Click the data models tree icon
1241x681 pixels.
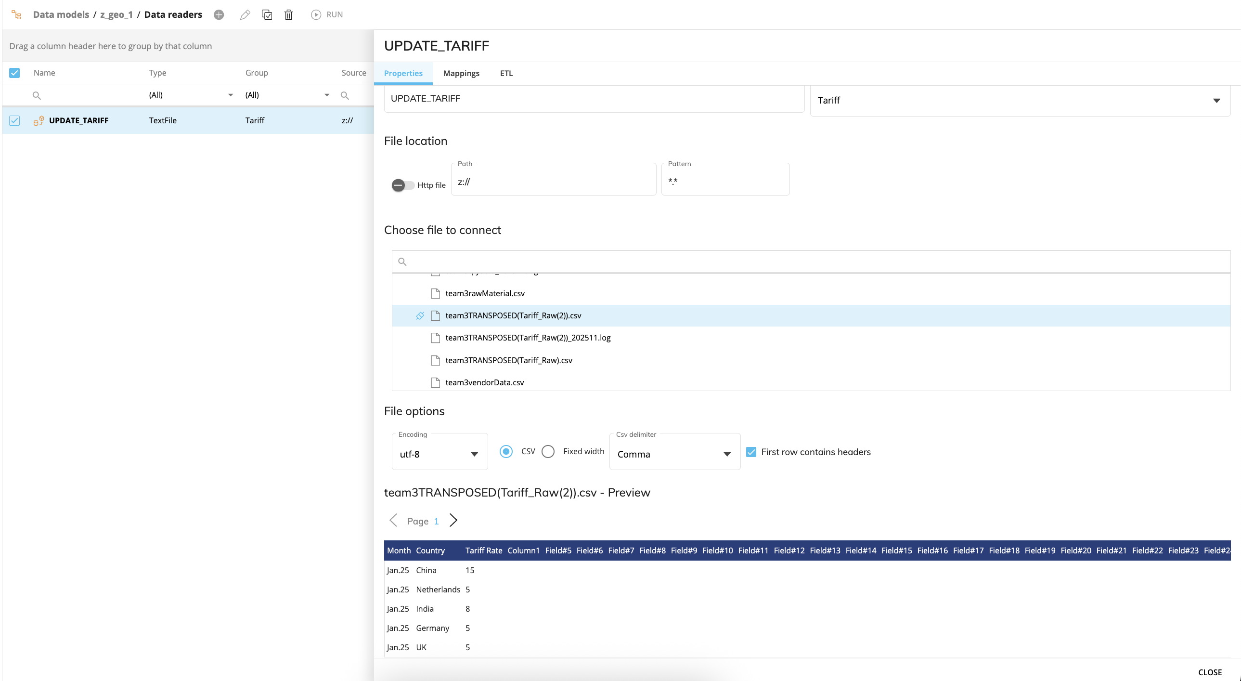point(16,14)
